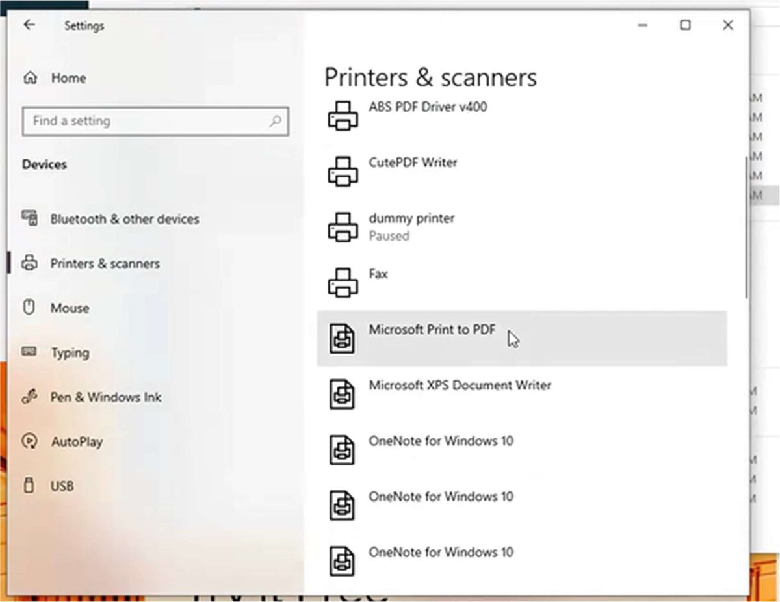
Task: Click the Mouse sidebar icon
Action: pyautogui.click(x=29, y=308)
